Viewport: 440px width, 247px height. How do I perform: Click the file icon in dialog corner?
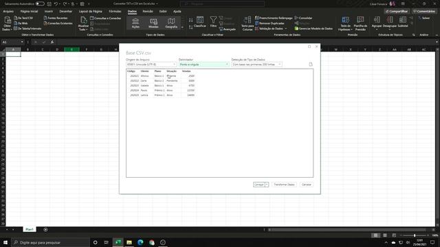pos(311,64)
